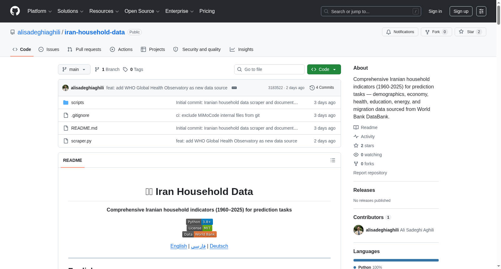Click the Sign up button
Screen dimensions: 501x269
pos(461,11)
